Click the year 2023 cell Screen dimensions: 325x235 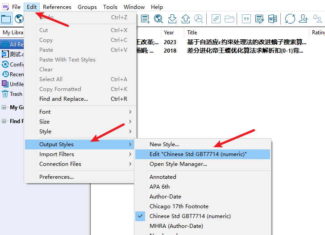170,42
